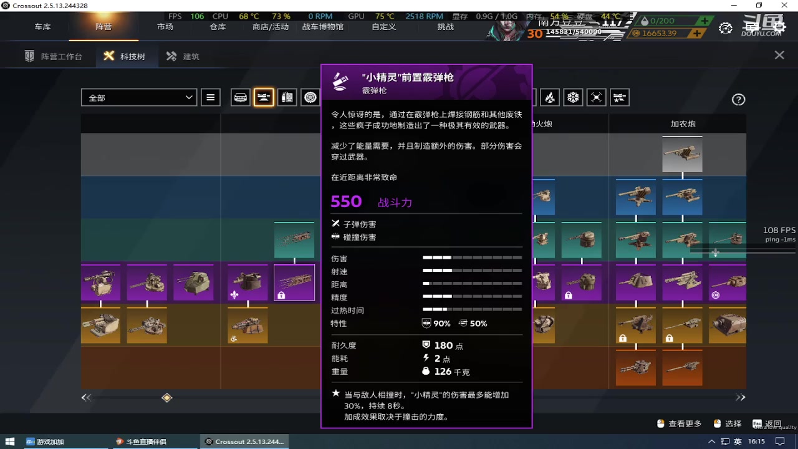Open the 建筑 structures sub-tab
The width and height of the screenshot is (798, 449).
tap(183, 56)
